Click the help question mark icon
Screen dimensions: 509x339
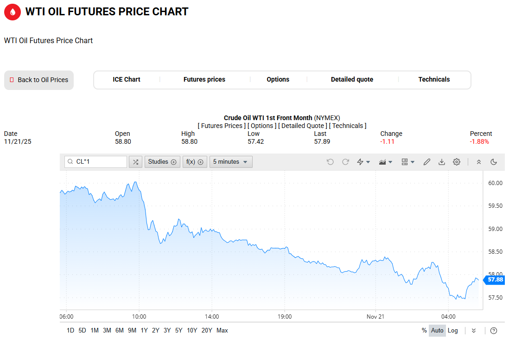tap(494, 331)
